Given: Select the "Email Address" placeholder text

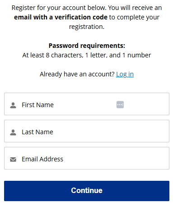Looking at the screenshot, I should coord(42,159).
